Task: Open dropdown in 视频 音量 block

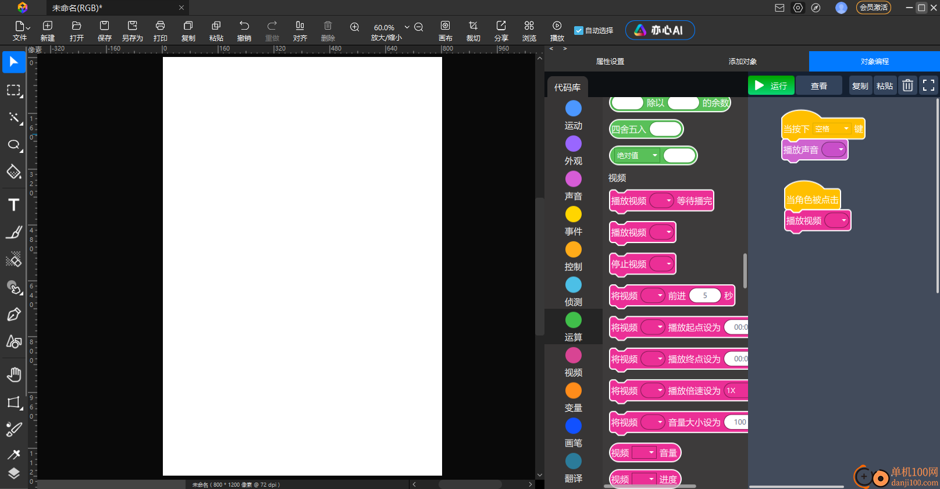Action: point(644,453)
